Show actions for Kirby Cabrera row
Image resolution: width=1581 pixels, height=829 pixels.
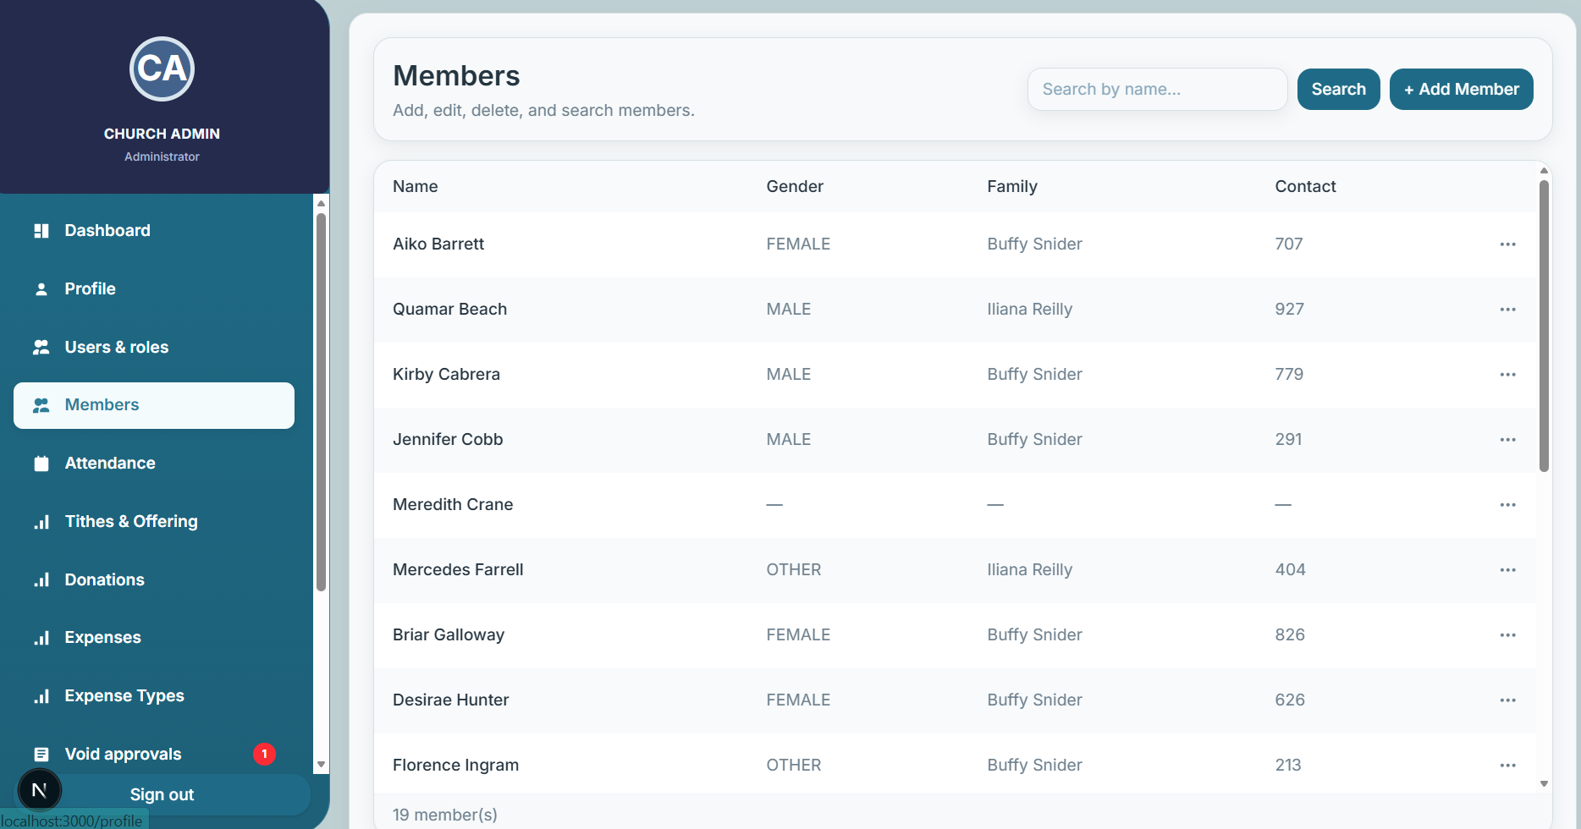[1507, 375]
